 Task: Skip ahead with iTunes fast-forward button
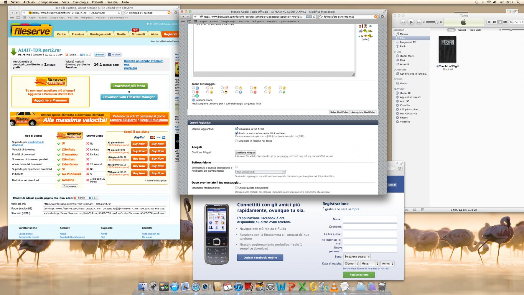(419, 22)
